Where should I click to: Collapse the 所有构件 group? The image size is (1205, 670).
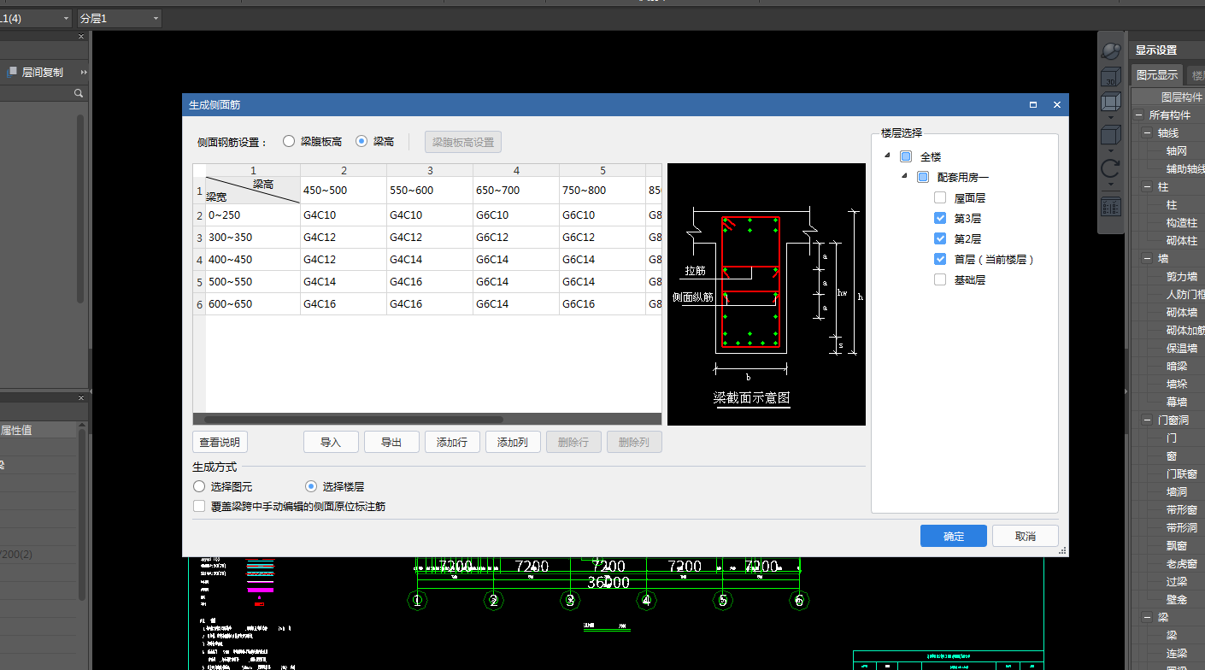1137,115
